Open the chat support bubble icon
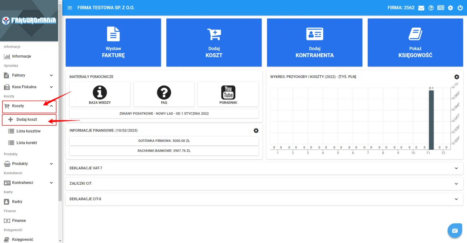Image resolution: width=467 pixels, height=243 pixels. (455, 231)
